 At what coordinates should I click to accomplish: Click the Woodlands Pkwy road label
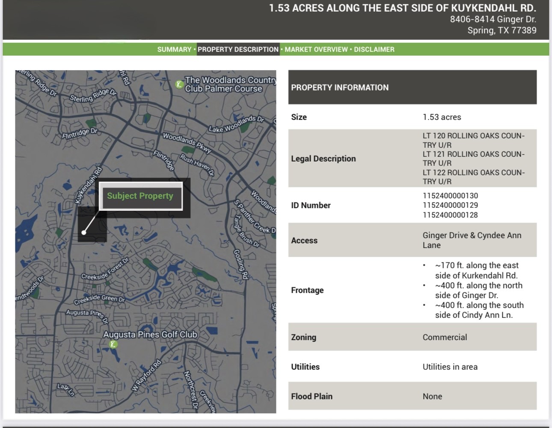[x=187, y=143]
